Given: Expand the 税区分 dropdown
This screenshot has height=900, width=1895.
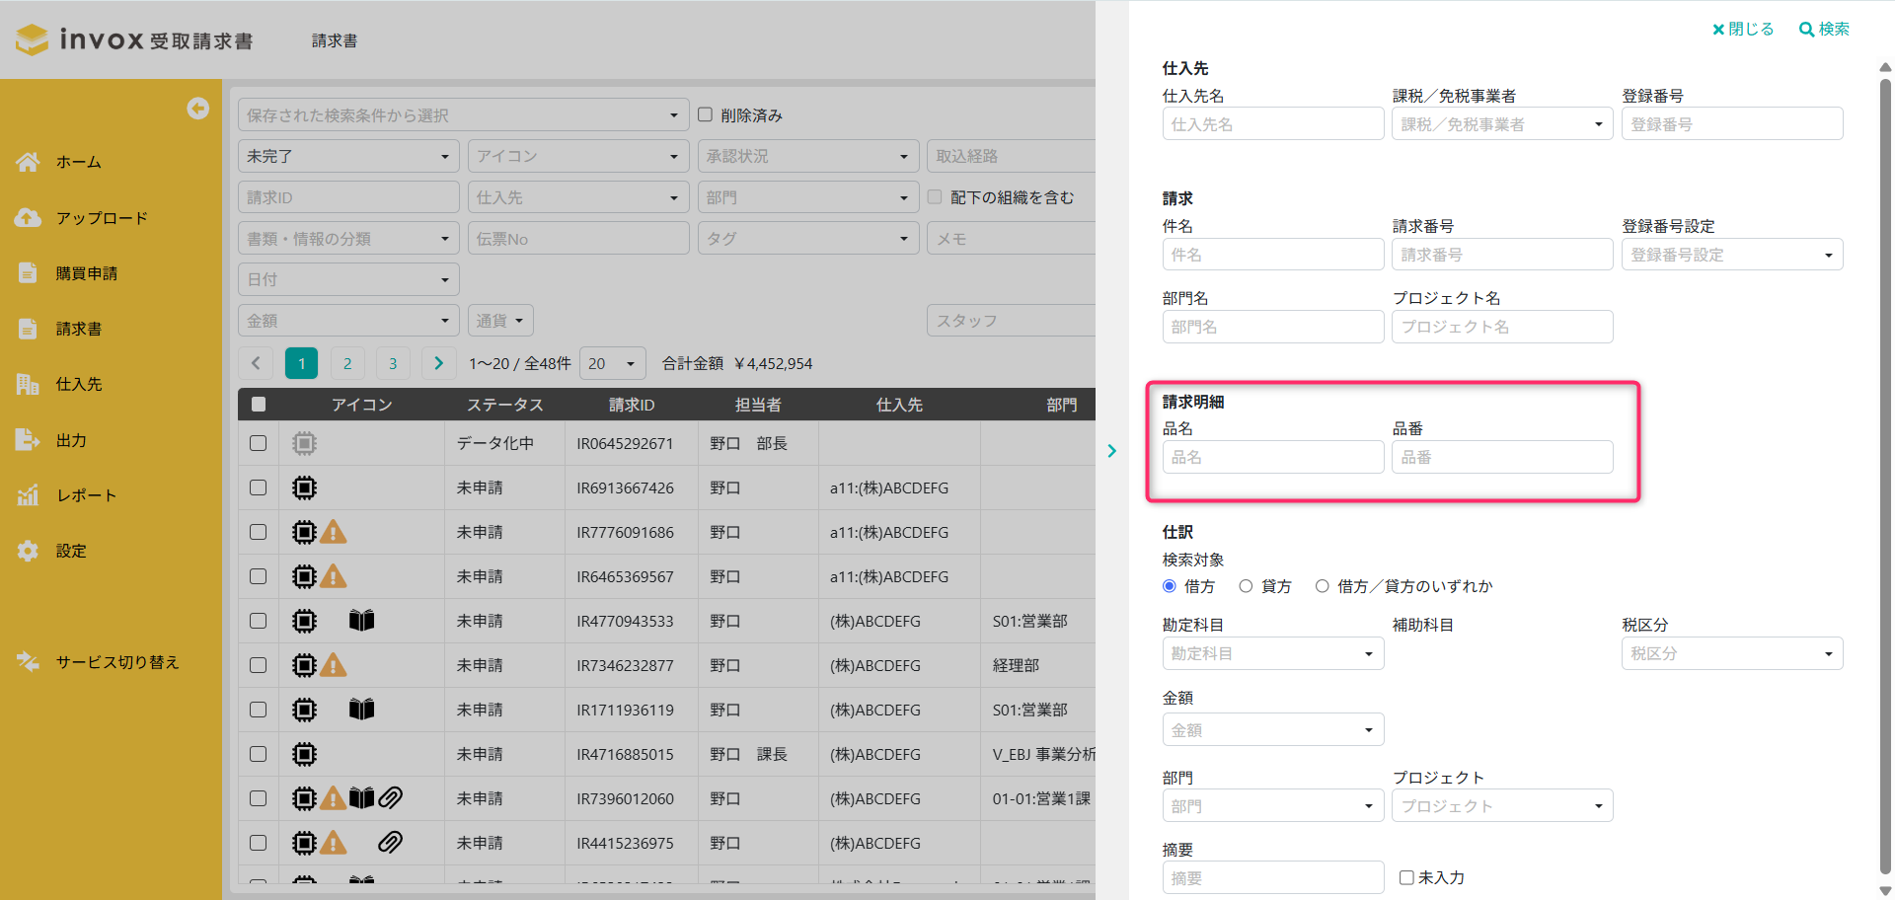Looking at the screenshot, I should [1731, 653].
